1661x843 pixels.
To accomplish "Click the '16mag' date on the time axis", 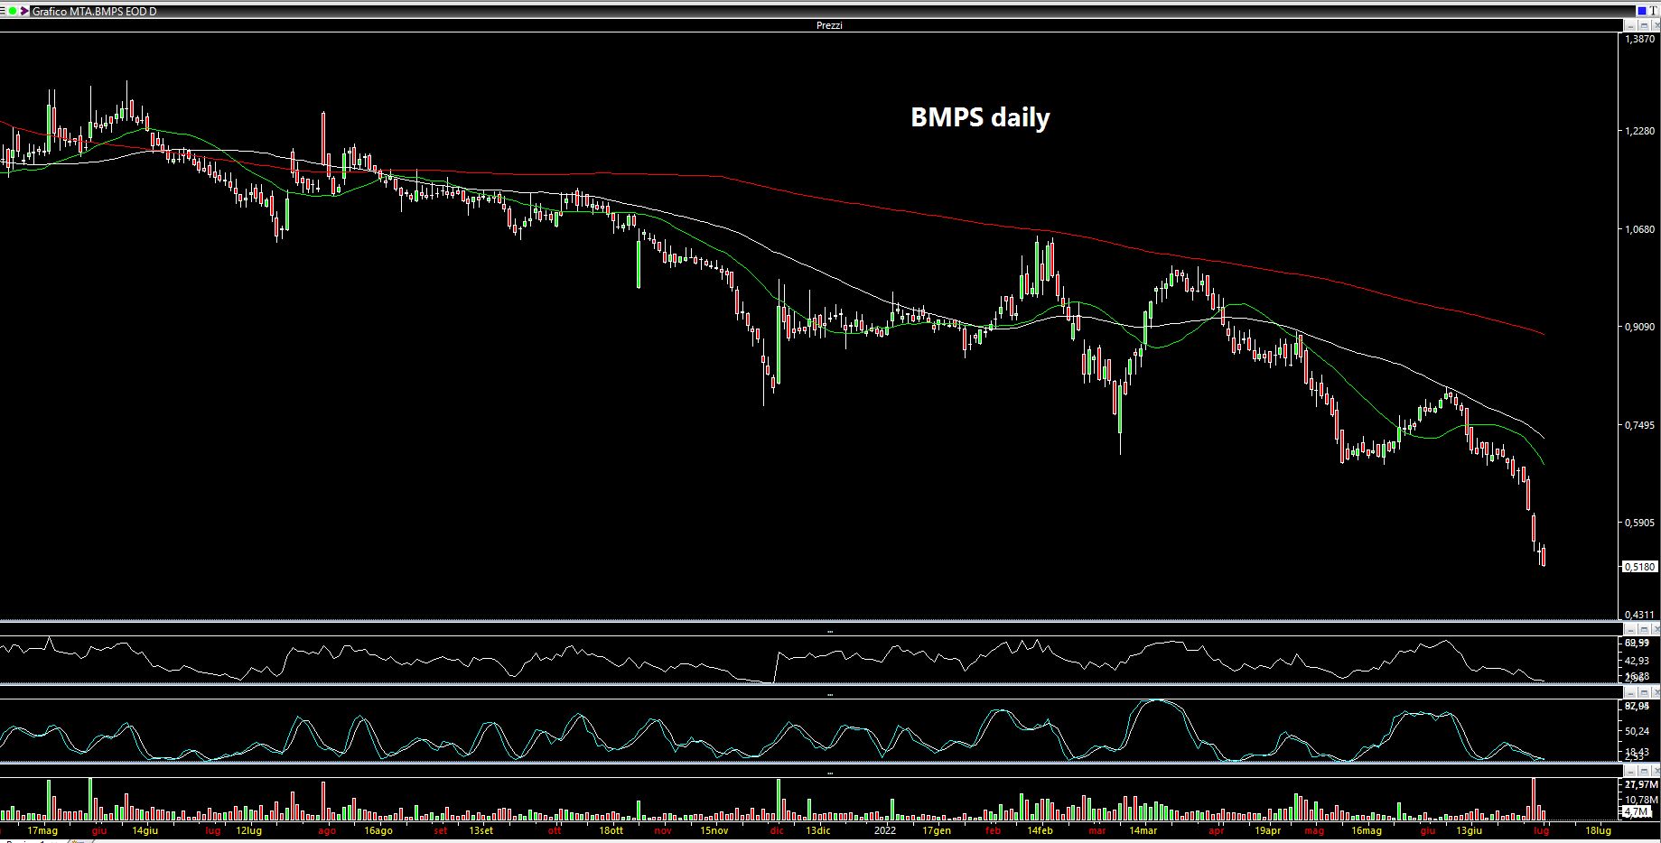I will point(1366,830).
